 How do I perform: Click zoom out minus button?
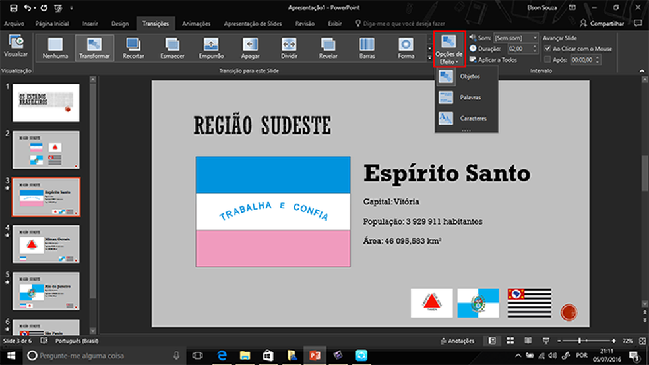point(559,341)
